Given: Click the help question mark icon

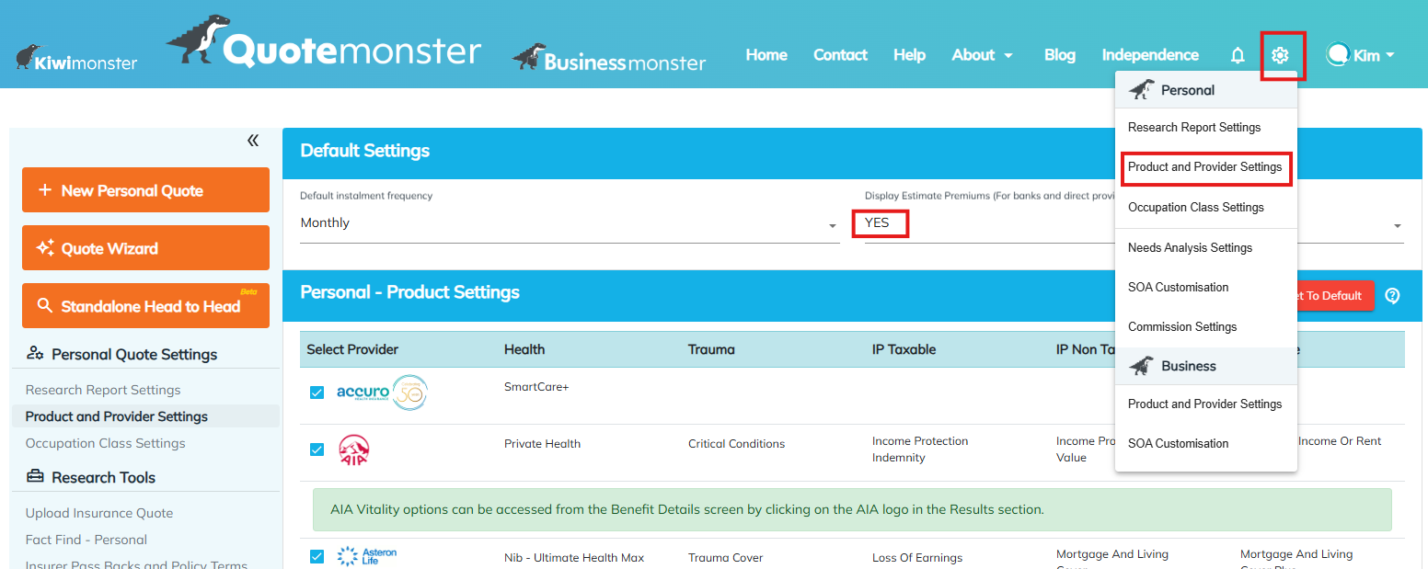Looking at the screenshot, I should 1392,296.
